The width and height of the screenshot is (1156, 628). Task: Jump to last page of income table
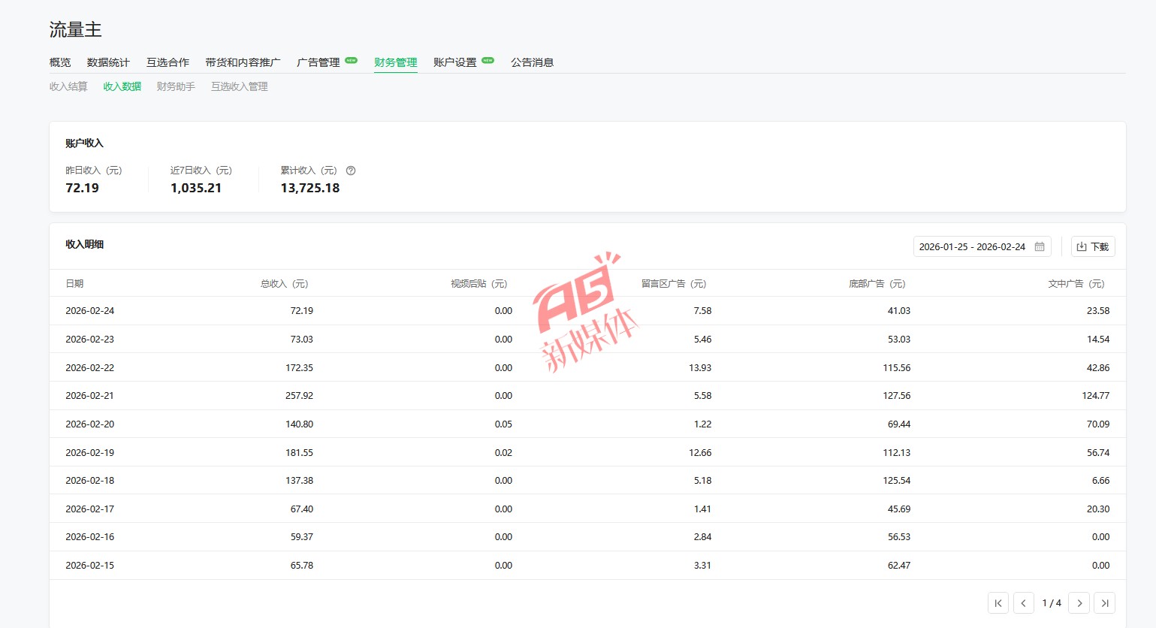point(1104,603)
